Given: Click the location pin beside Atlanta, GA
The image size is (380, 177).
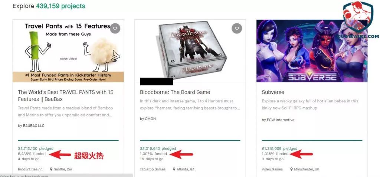Looking at the screenshot, I should tap(174, 169).
